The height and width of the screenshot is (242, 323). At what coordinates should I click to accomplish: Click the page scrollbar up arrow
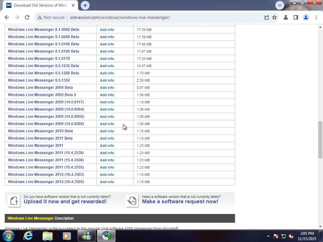point(320,27)
